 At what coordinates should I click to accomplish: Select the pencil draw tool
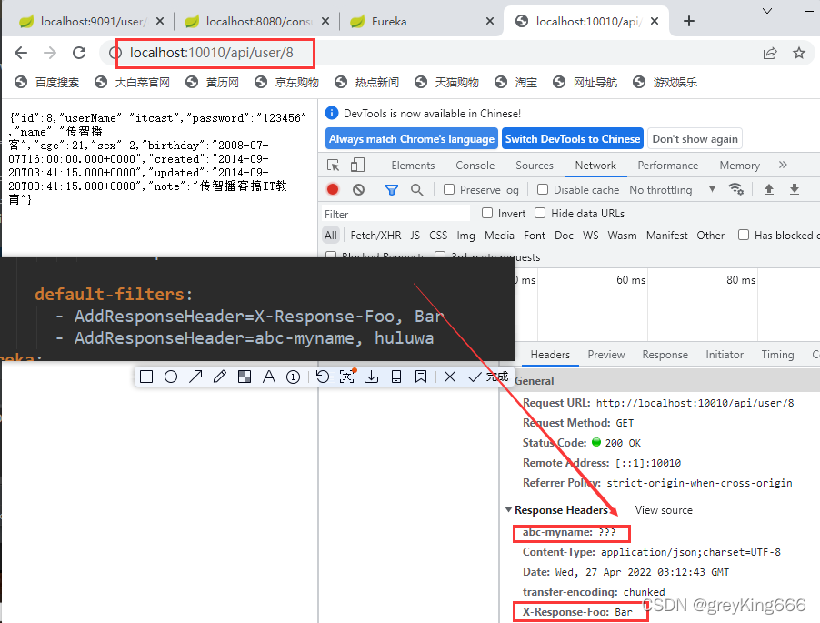click(220, 377)
